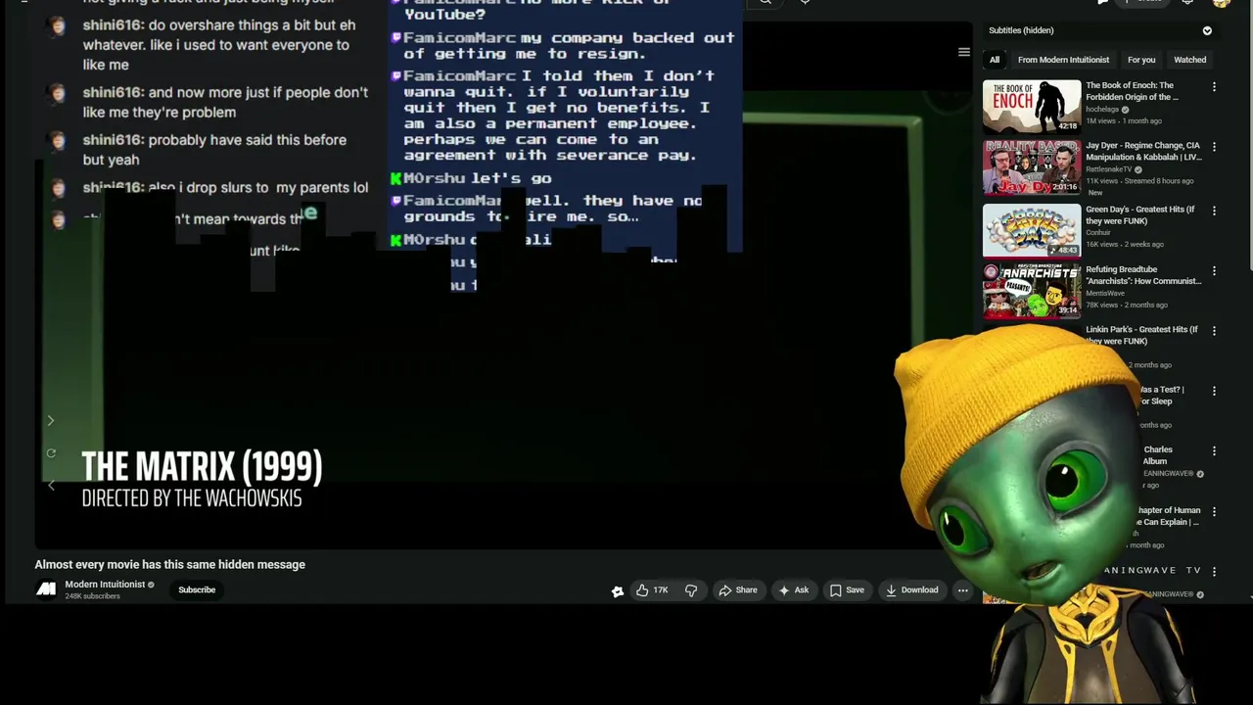Click Jay Dyer Reality Based thumbnail
Screen dimensions: 1253x705
1032,167
